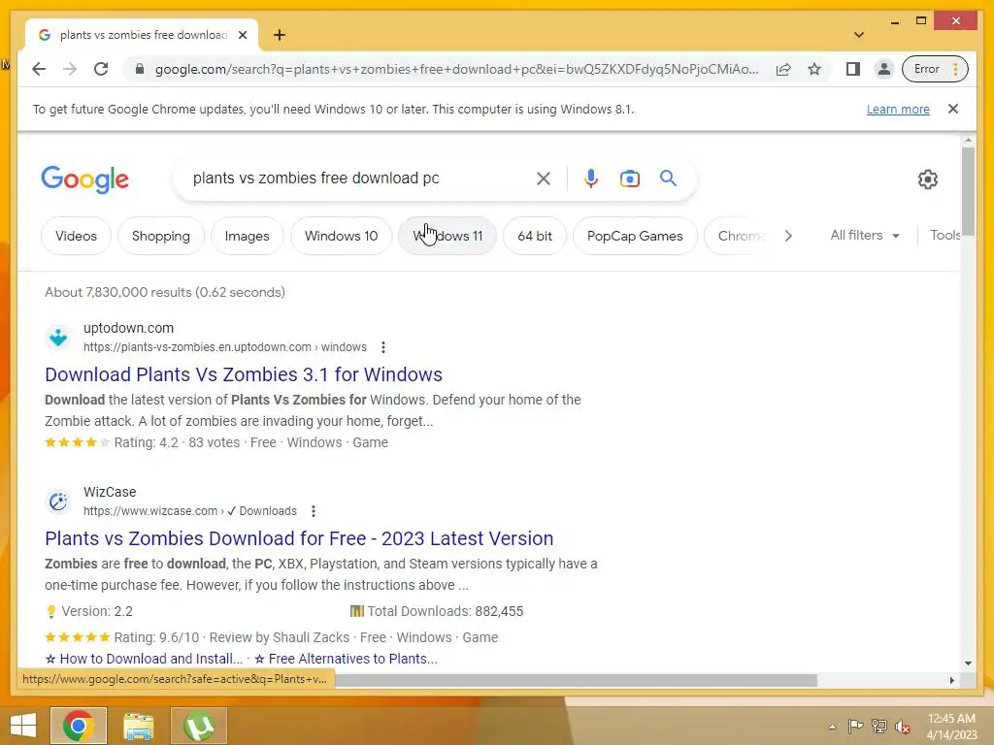This screenshot has height=745, width=994.
Task: Click the network tray icon
Action: [x=879, y=727]
